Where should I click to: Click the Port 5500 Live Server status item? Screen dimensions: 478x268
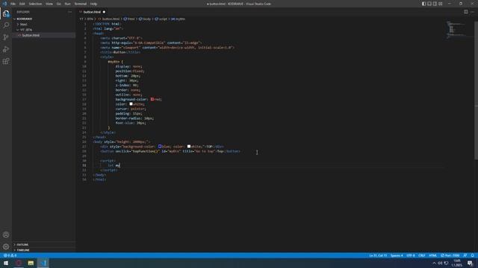[x=450, y=255]
